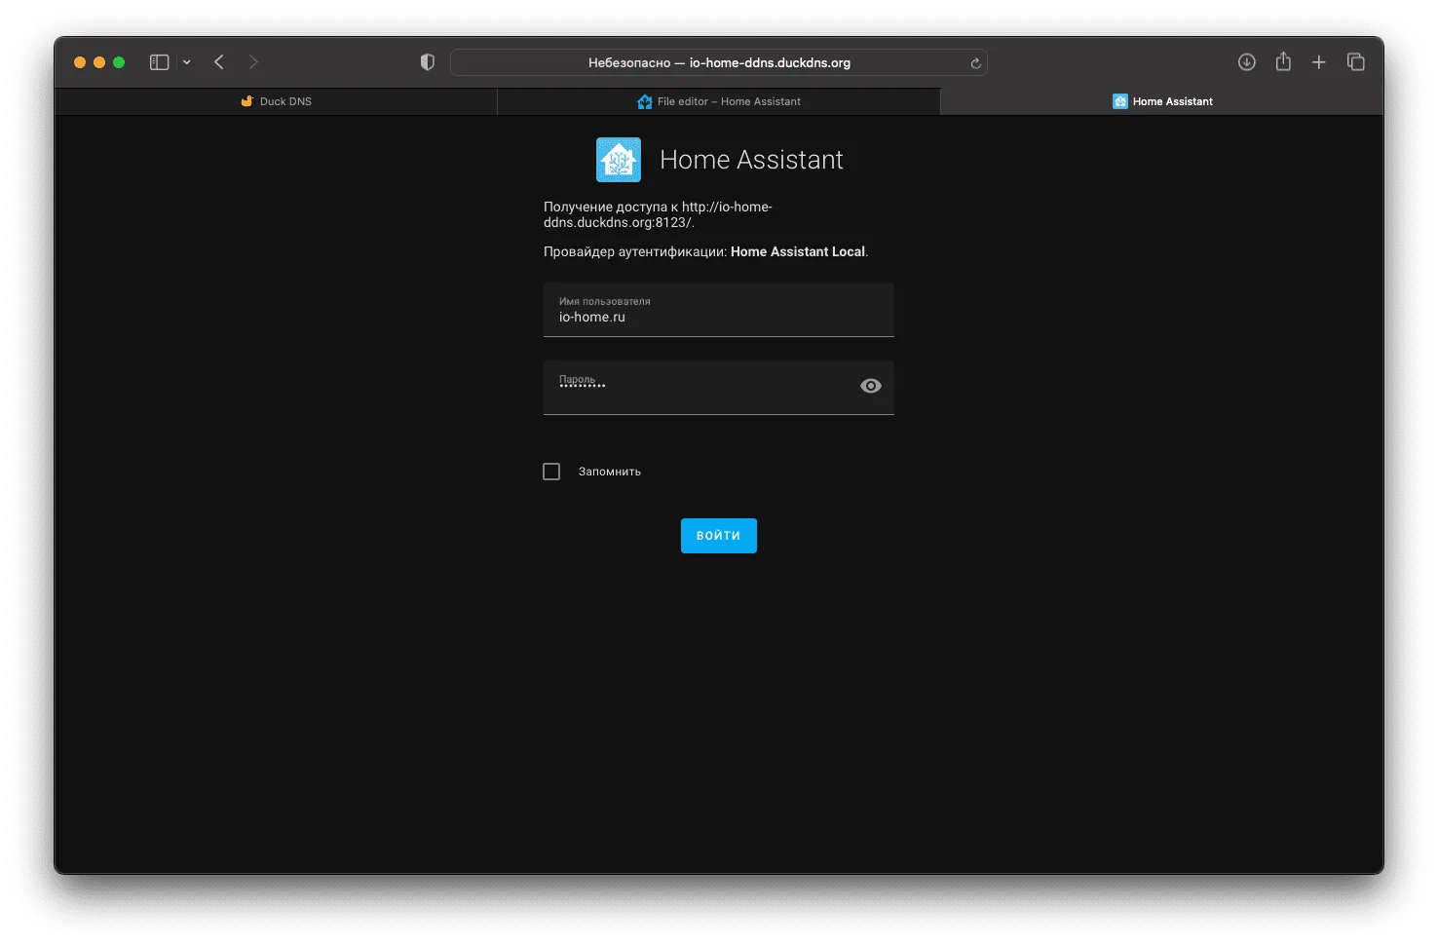Click the Share icon in toolbar
Screen dimensions: 1438x946
click(1283, 61)
